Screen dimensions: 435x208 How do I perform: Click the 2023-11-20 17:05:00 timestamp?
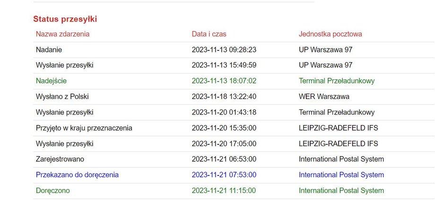coord(224,143)
